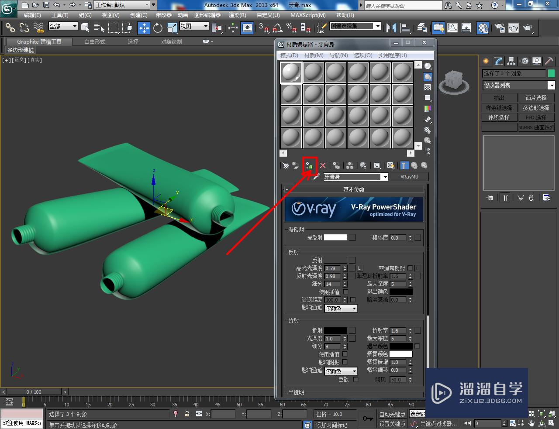This screenshot has width=559, height=429.
Task: Enable Dispersion checkbox
Action: click(355, 379)
